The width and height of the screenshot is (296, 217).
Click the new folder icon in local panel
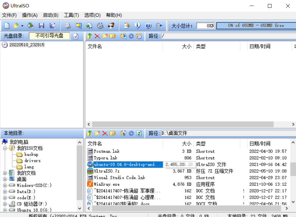pos(97,133)
